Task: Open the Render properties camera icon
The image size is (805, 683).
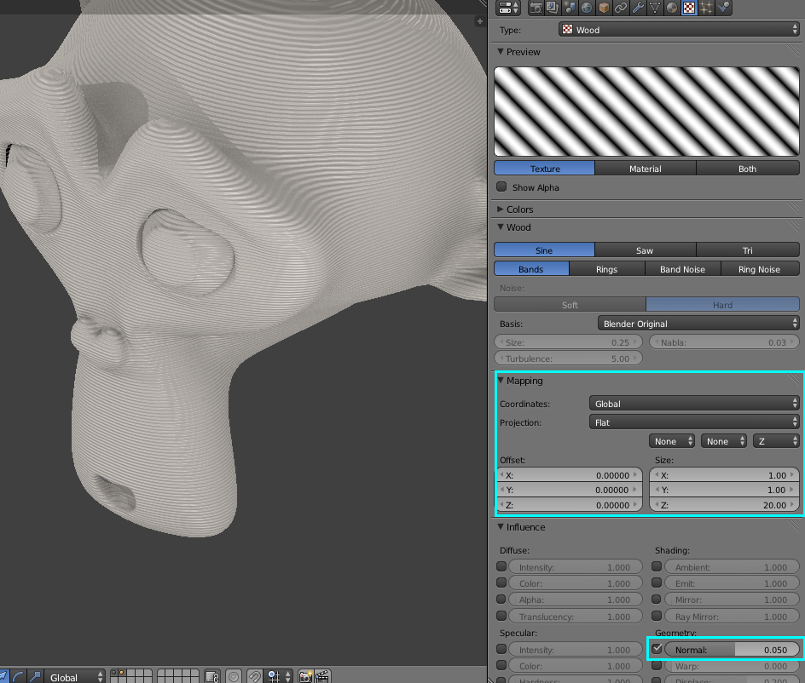Action: pyautogui.click(x=536, y=8)
